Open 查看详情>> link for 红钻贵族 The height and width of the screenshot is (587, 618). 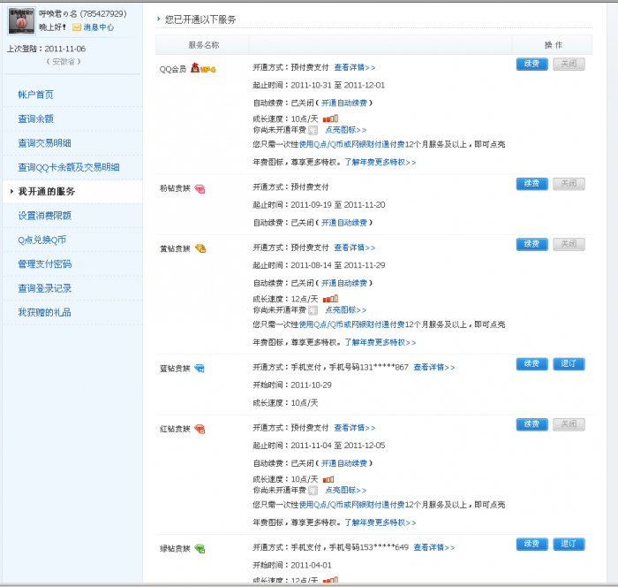[x=354, y=428]
